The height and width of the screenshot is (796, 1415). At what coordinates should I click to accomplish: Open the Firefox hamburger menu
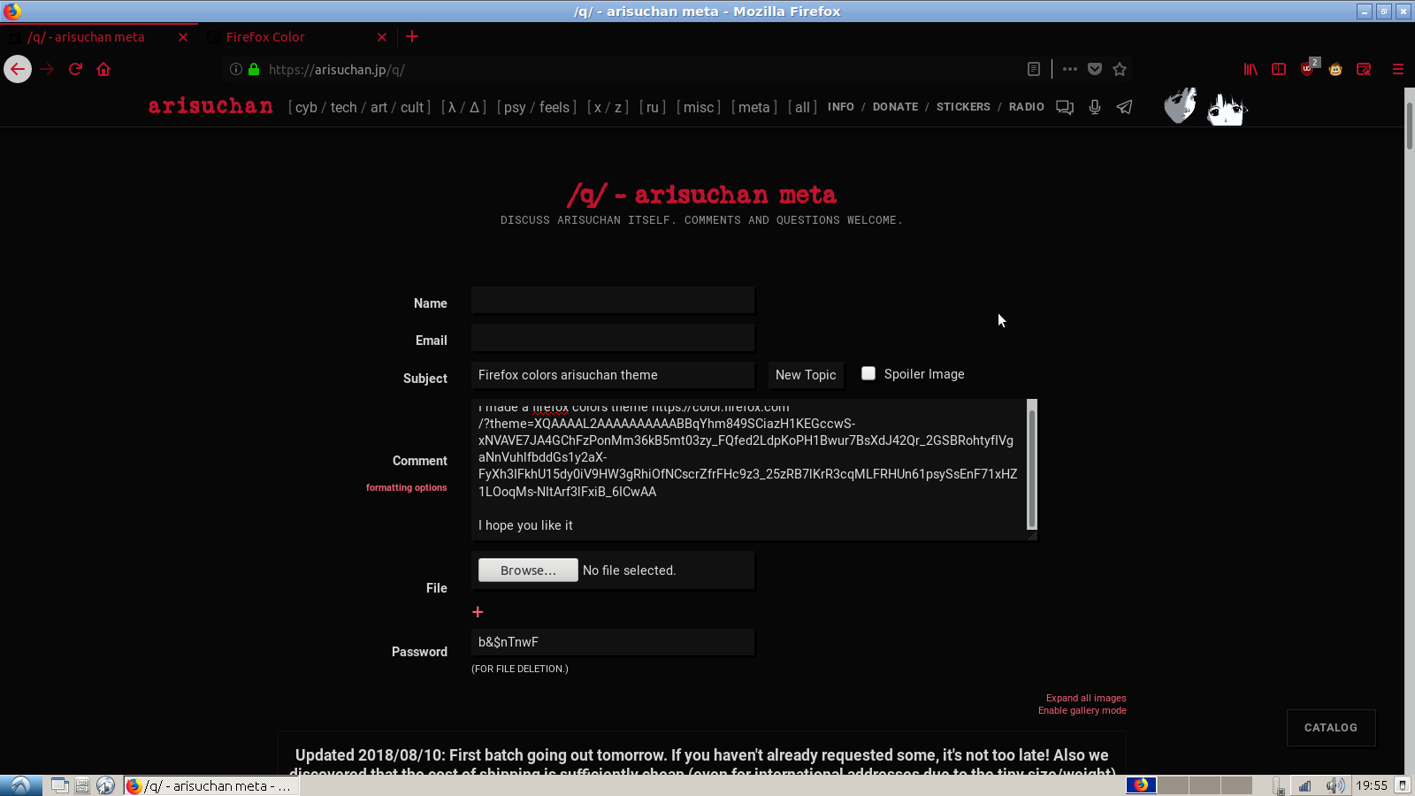1397,69
